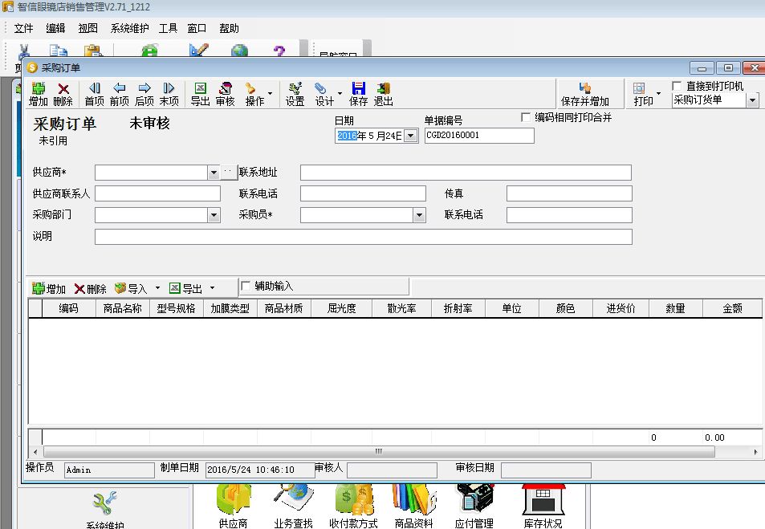Click the scrollbar left arrow under grid

coord(35,452)
